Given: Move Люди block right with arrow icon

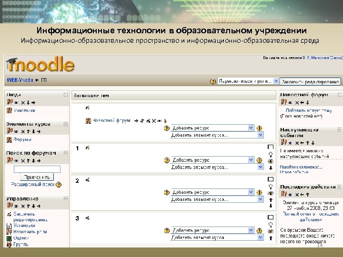Looking at the screenshot, I should [33, 102].
